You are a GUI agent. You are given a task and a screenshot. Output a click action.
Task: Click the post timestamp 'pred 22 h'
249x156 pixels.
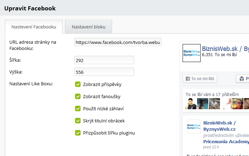click(211, 147)
